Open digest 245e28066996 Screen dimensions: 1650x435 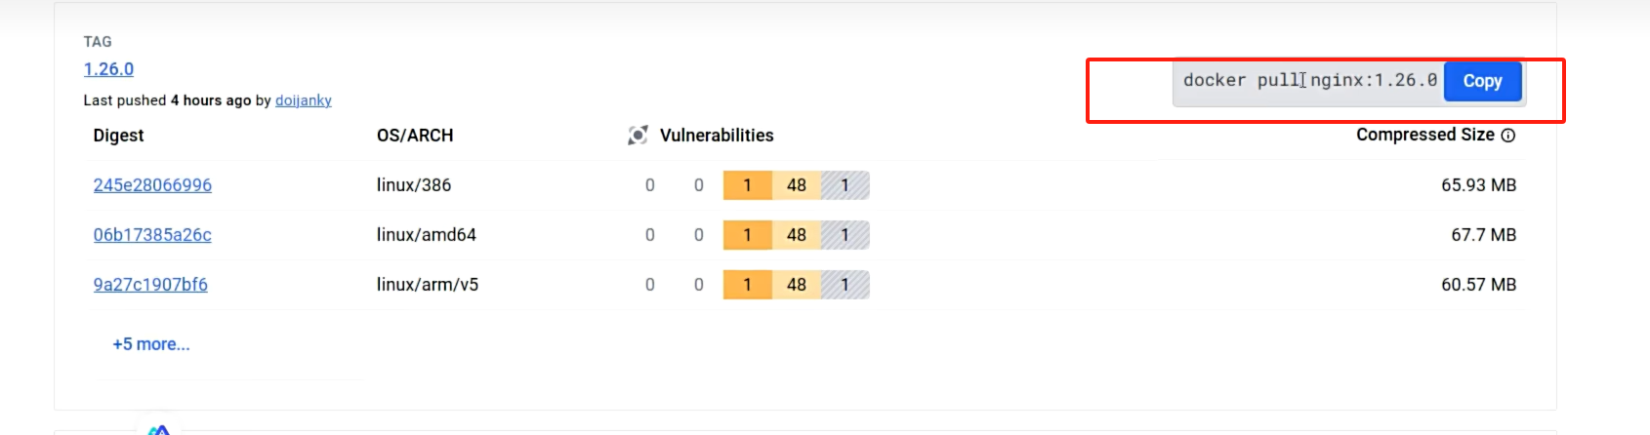pyautogui.click(x=152, y=185)
